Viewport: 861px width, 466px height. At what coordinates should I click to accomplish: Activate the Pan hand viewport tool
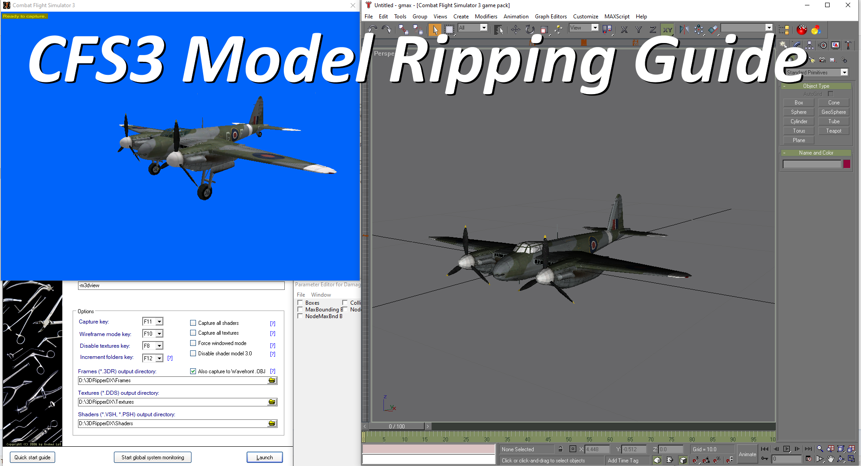(x=831, y=458)
